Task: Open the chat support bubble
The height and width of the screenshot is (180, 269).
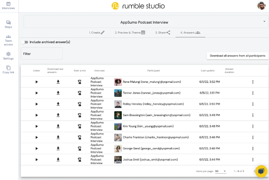Action: click(x=261, y=171)
